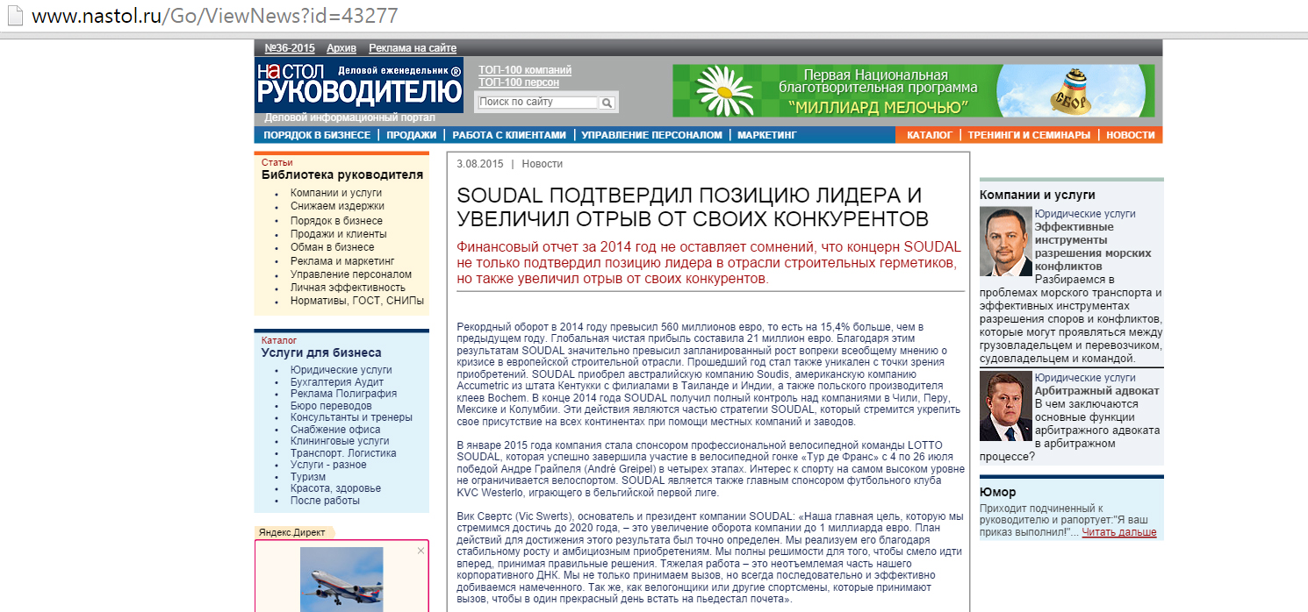Open the 'Арбитражный адвокат' article title

click(x=1096, y=391)
